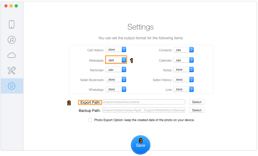Click the Export Path text field
258x156 pixels.
[x=144, y=102]
